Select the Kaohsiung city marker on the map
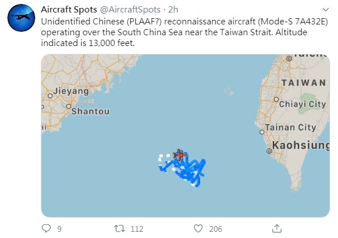Image resolution: width=338 pixels, height=238 pixels. click(x=269, y=151)
